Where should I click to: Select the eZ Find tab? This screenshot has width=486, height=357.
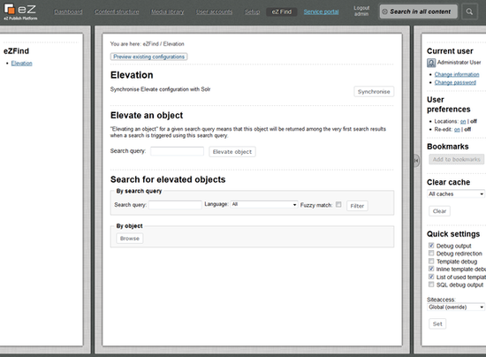(281, 11)
